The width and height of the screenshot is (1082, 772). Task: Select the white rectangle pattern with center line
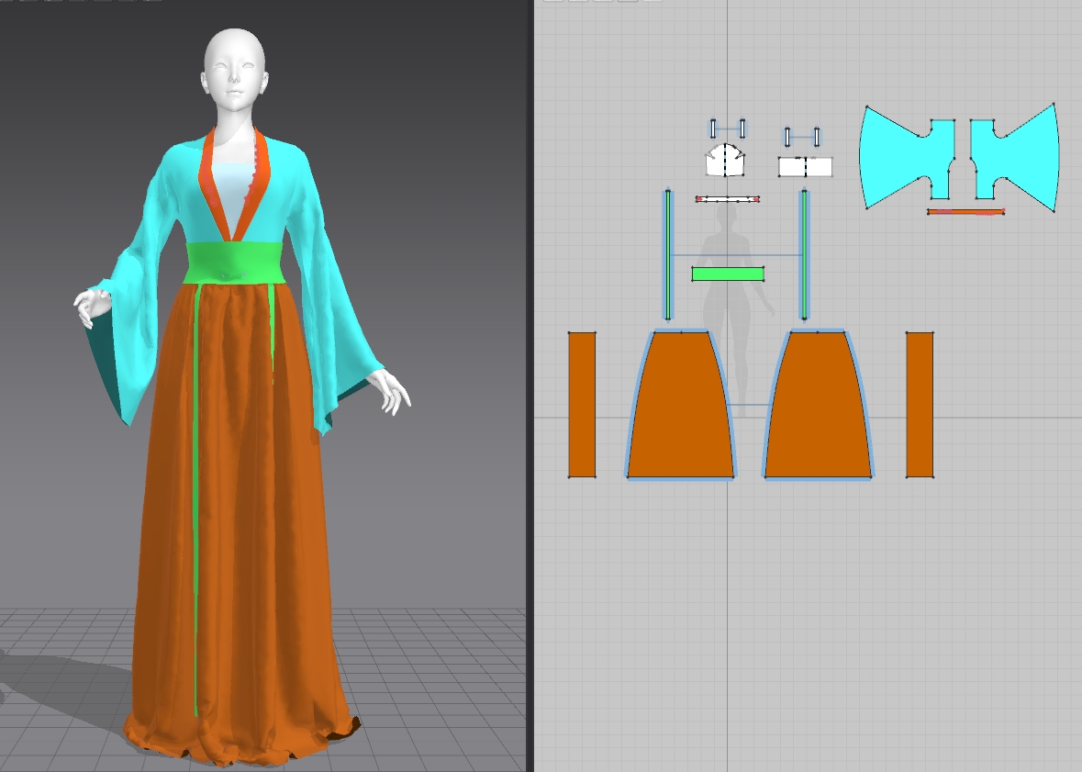coord(805,167)
